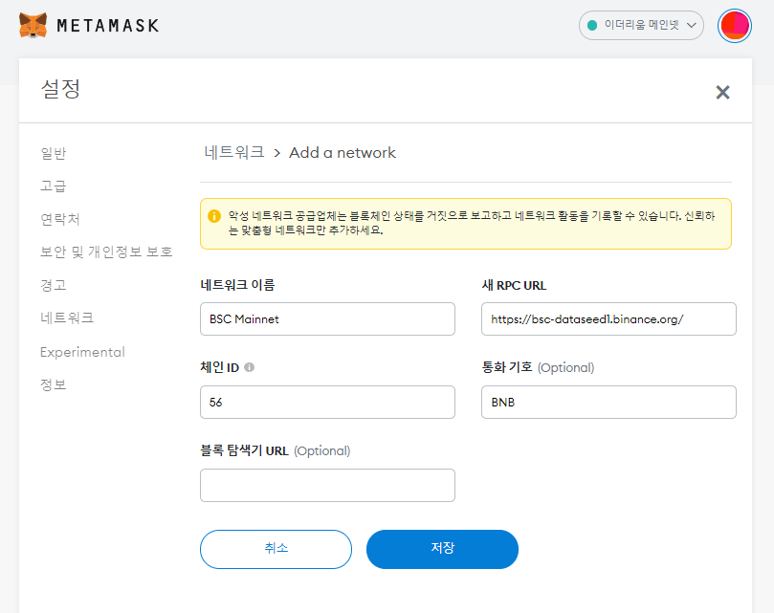Click the Chain ID info icon
The height and width of the screenshot is (613, 774).
(x=250, y=367)
